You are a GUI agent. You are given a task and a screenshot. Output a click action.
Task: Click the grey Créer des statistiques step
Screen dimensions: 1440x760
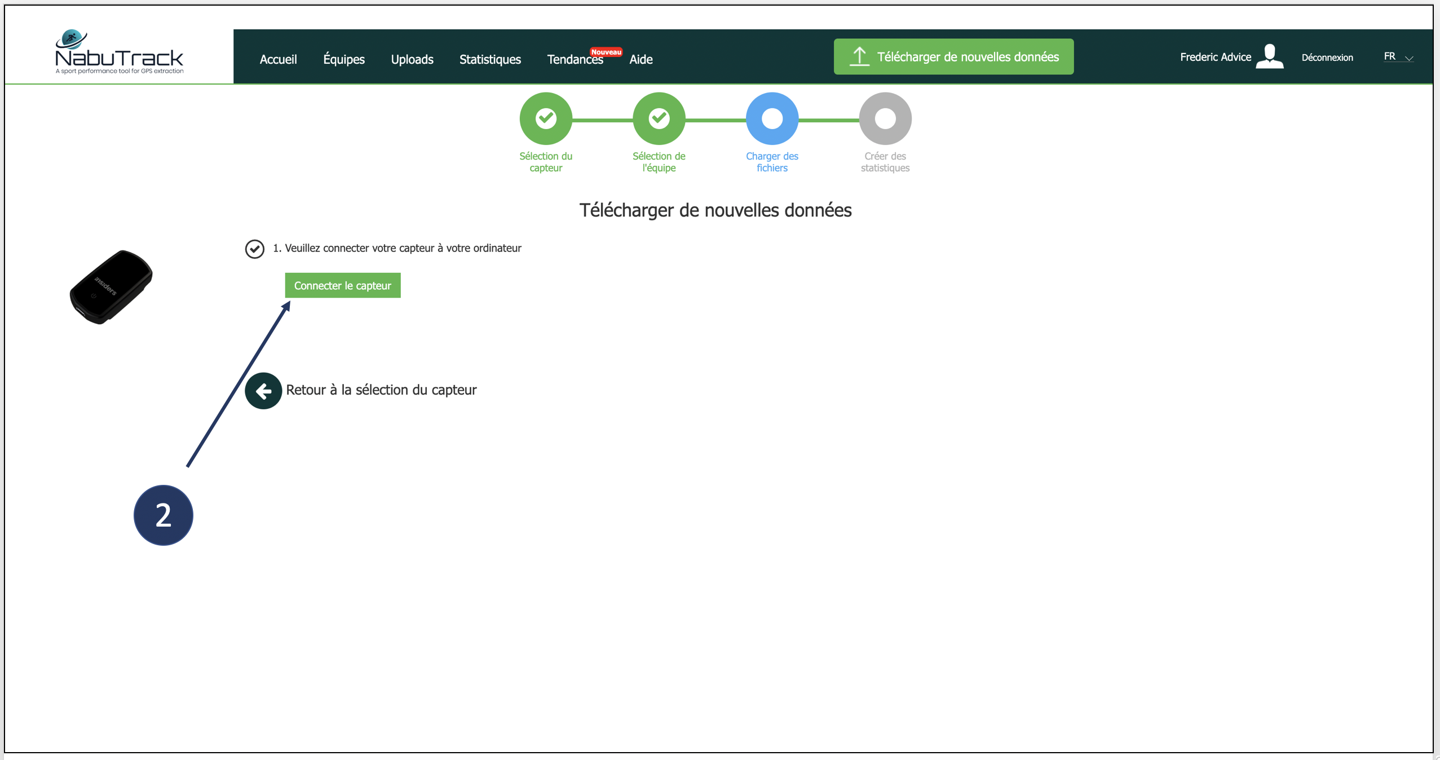[x=885, y=118]
